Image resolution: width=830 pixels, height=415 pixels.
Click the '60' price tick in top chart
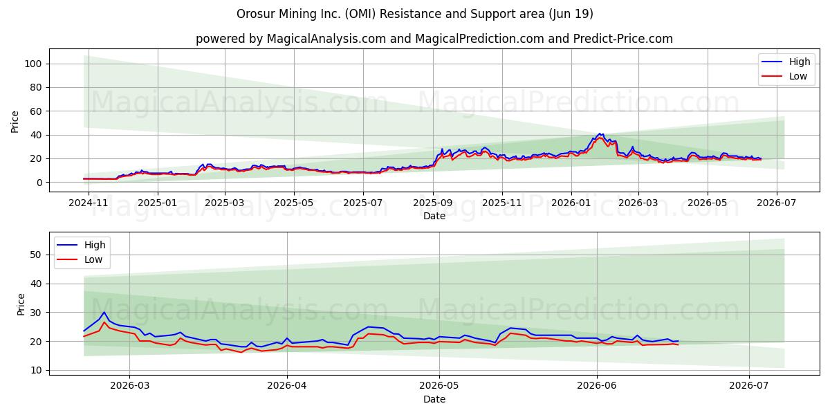(x=37, y=111)
